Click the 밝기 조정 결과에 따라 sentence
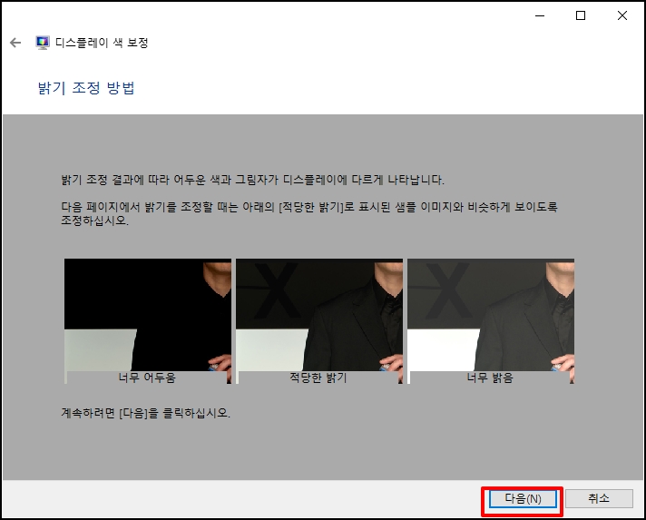Image resolution: width=646 pixels, height=520 pixels. pos(252,180)
